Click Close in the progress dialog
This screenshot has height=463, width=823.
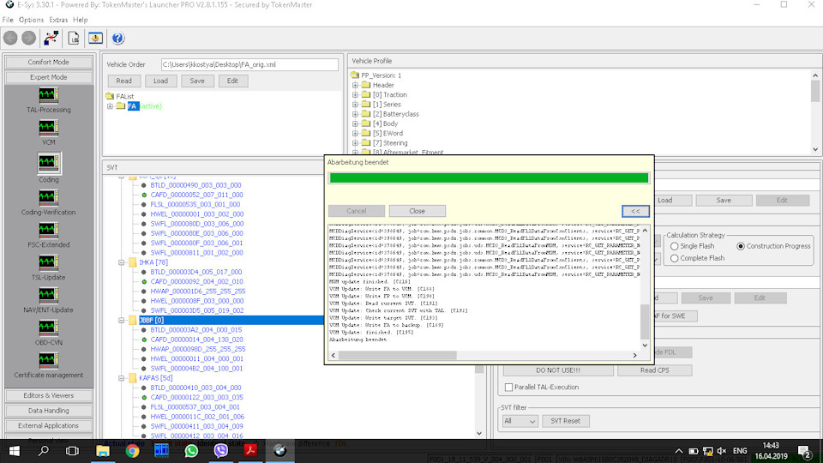pyautogui.click(x=417, y=211)
